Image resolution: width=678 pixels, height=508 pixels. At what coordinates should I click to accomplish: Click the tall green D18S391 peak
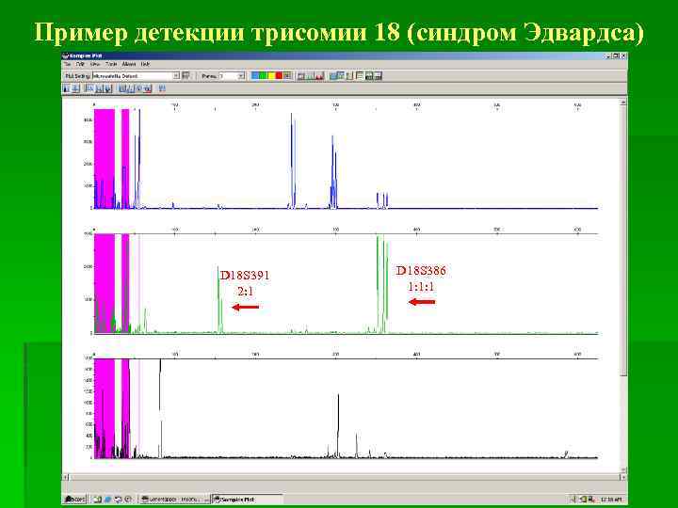pyautogui.click(x=218, y=299)
